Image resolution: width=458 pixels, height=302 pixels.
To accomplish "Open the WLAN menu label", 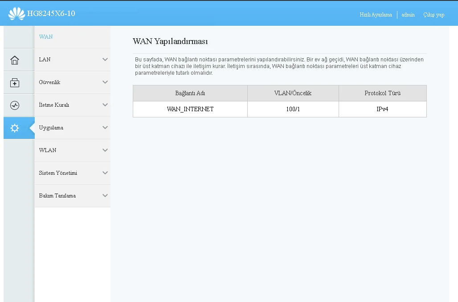I will 48,150.
